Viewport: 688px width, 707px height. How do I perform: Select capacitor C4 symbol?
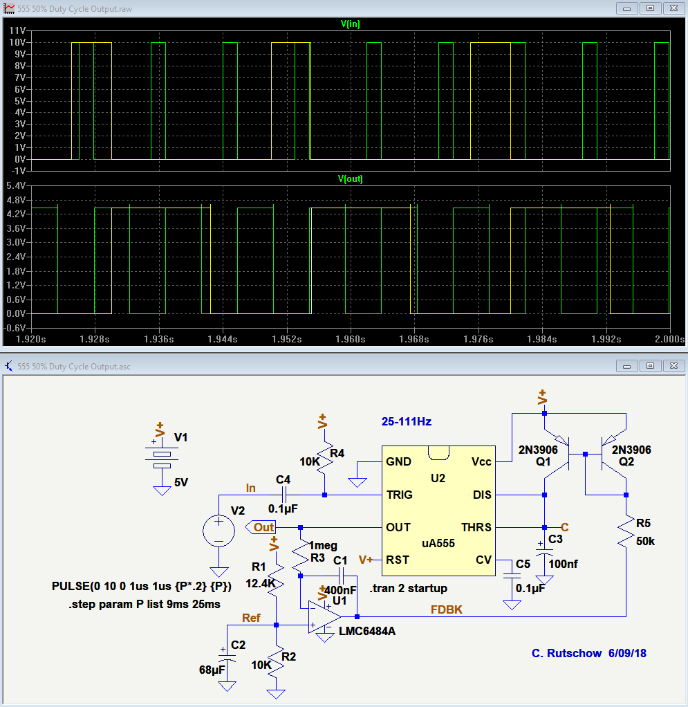(284, 495)
